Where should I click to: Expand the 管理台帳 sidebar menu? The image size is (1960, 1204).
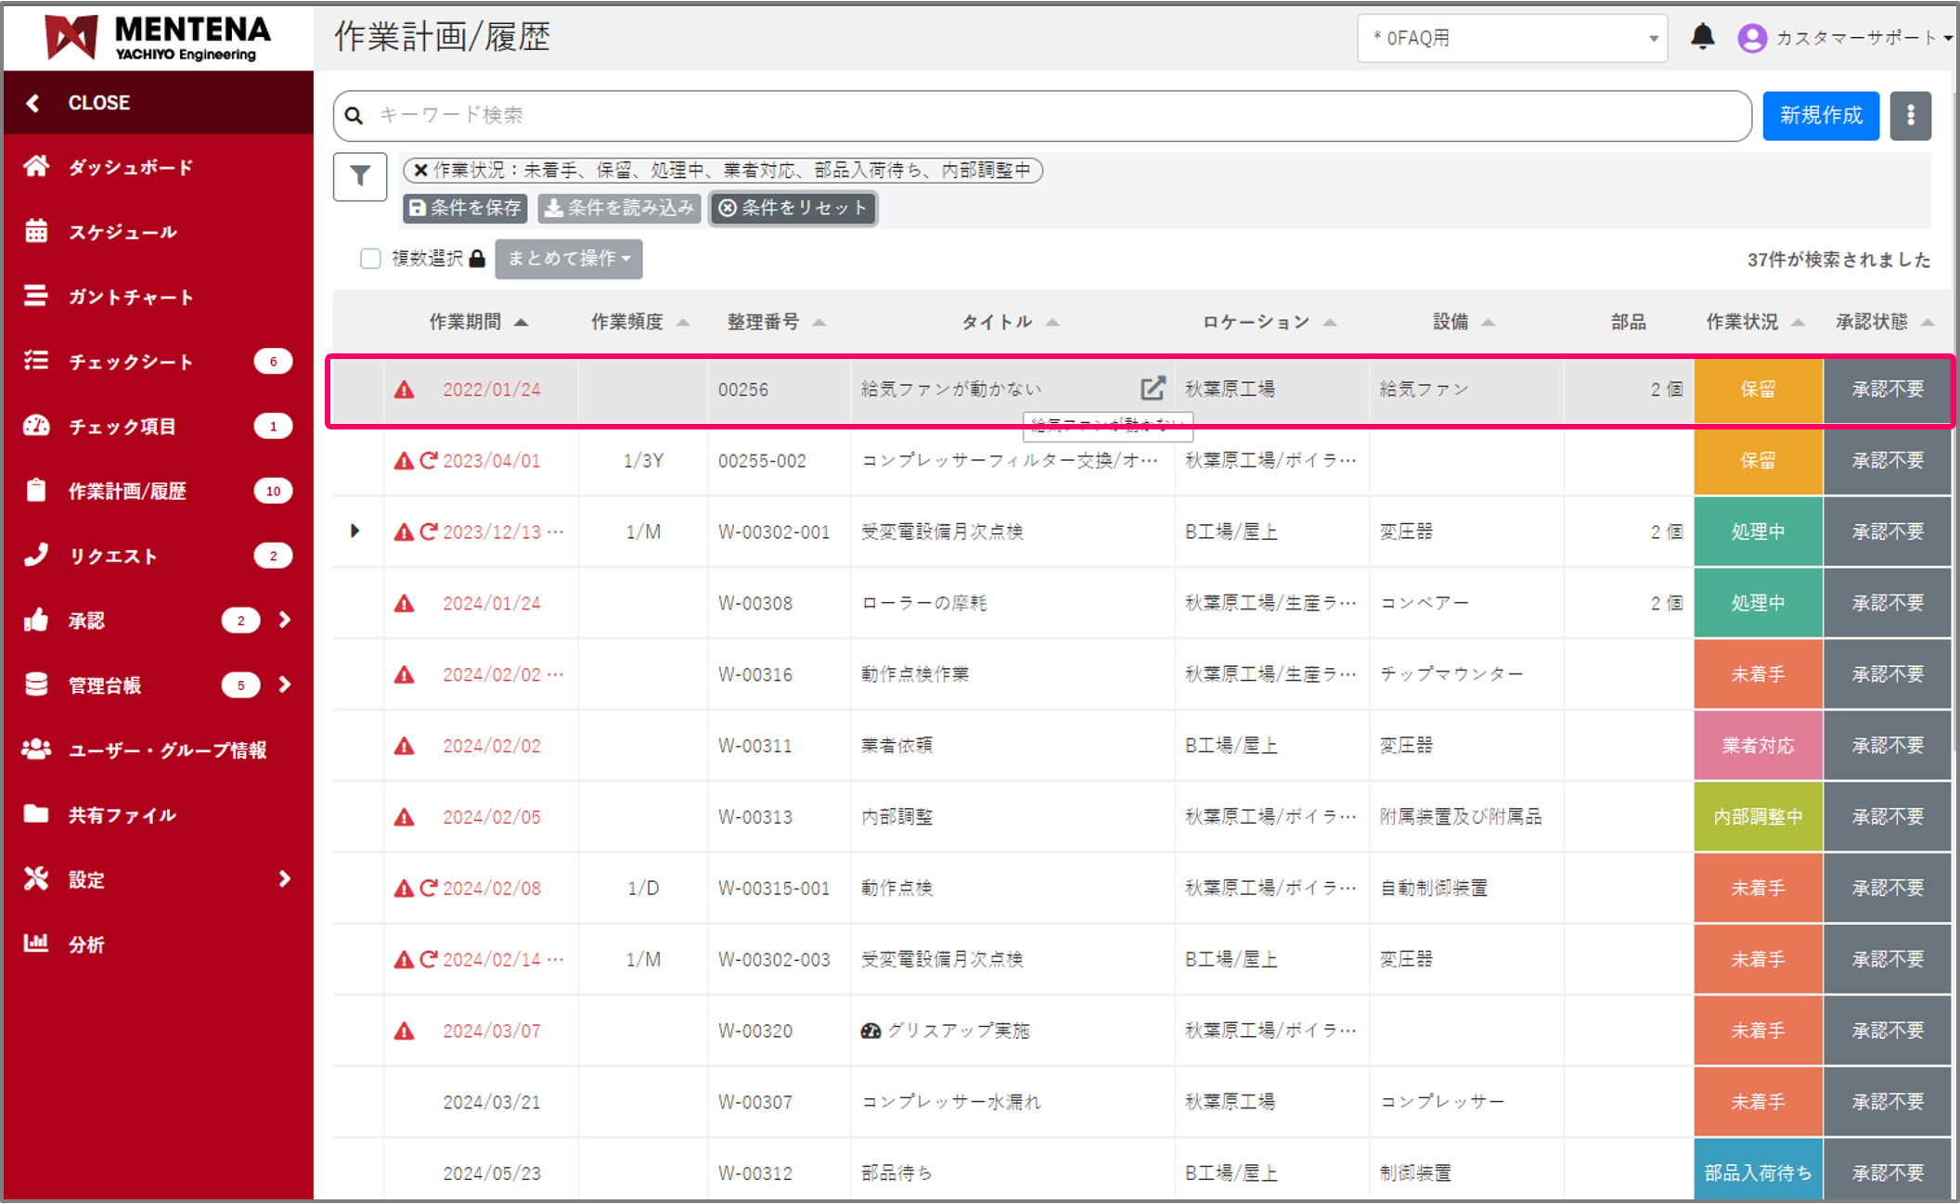(284, 685)
